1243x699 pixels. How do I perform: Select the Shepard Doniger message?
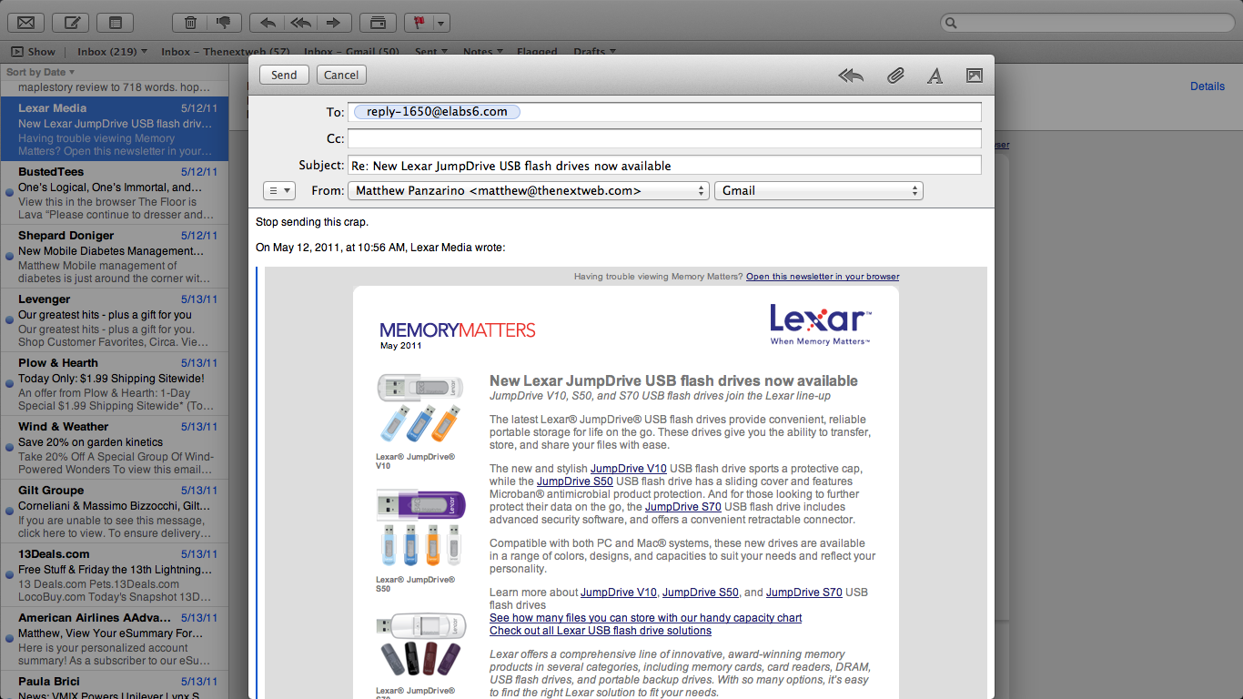coord(115,257)
